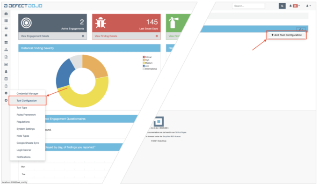Click Add Tool Configuration button
The width and height of the screenshot is (318, 186).
pos(286,35)
